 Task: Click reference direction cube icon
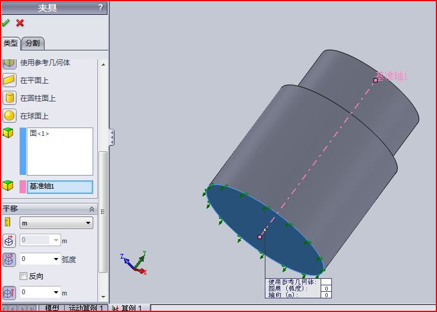(x=8, y=186)
